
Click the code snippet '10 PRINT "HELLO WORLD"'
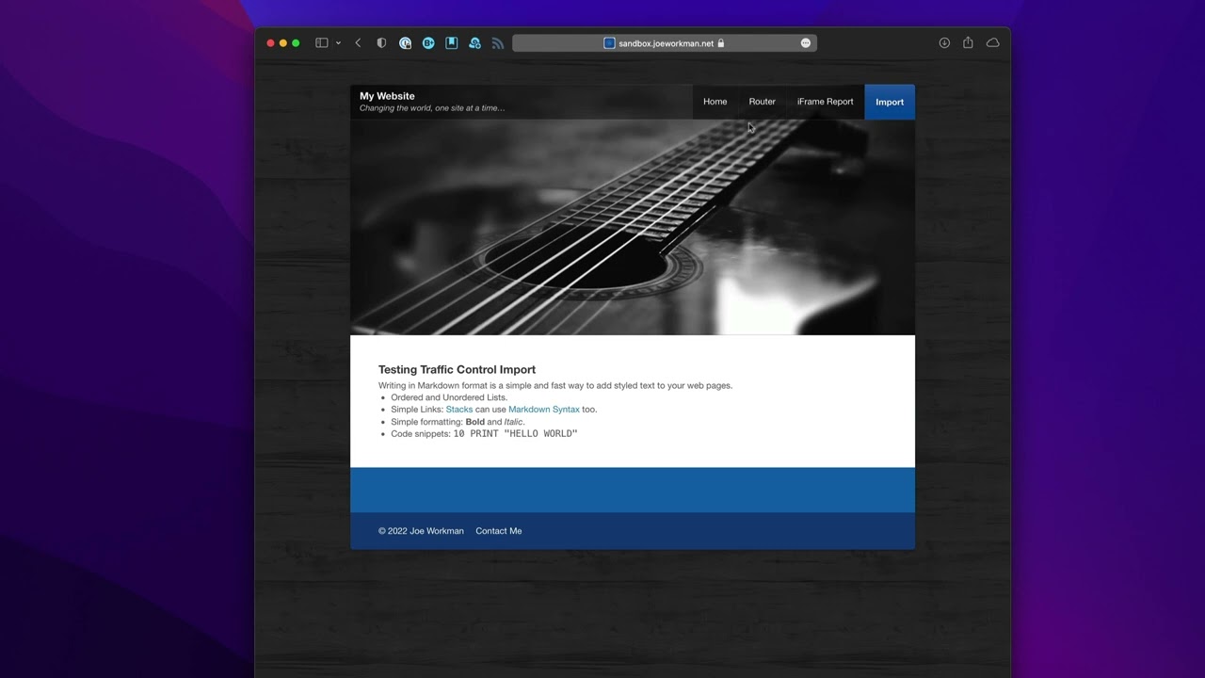[x=516, y=434]
